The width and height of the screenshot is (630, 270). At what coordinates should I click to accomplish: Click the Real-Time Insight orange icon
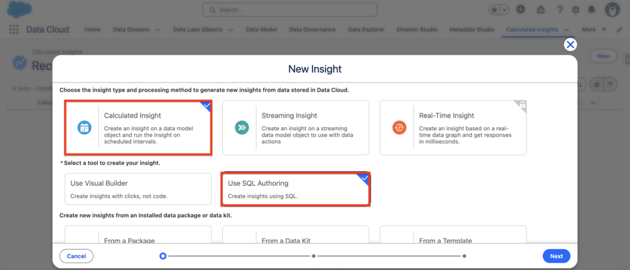(399, 127)
